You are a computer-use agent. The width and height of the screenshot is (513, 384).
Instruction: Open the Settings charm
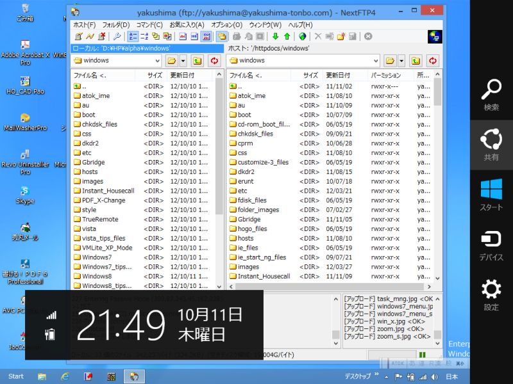point(491,294)
